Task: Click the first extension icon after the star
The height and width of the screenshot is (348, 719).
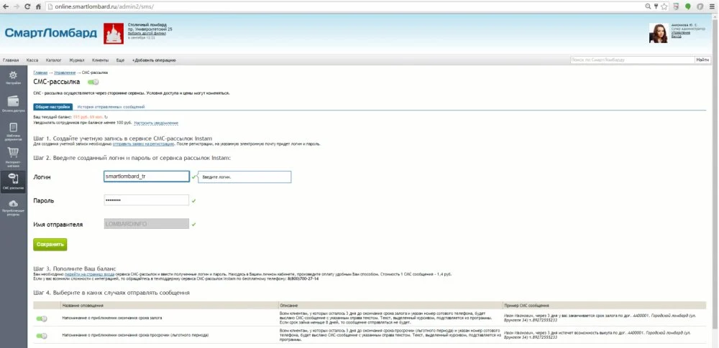Action: click(676, 6)
